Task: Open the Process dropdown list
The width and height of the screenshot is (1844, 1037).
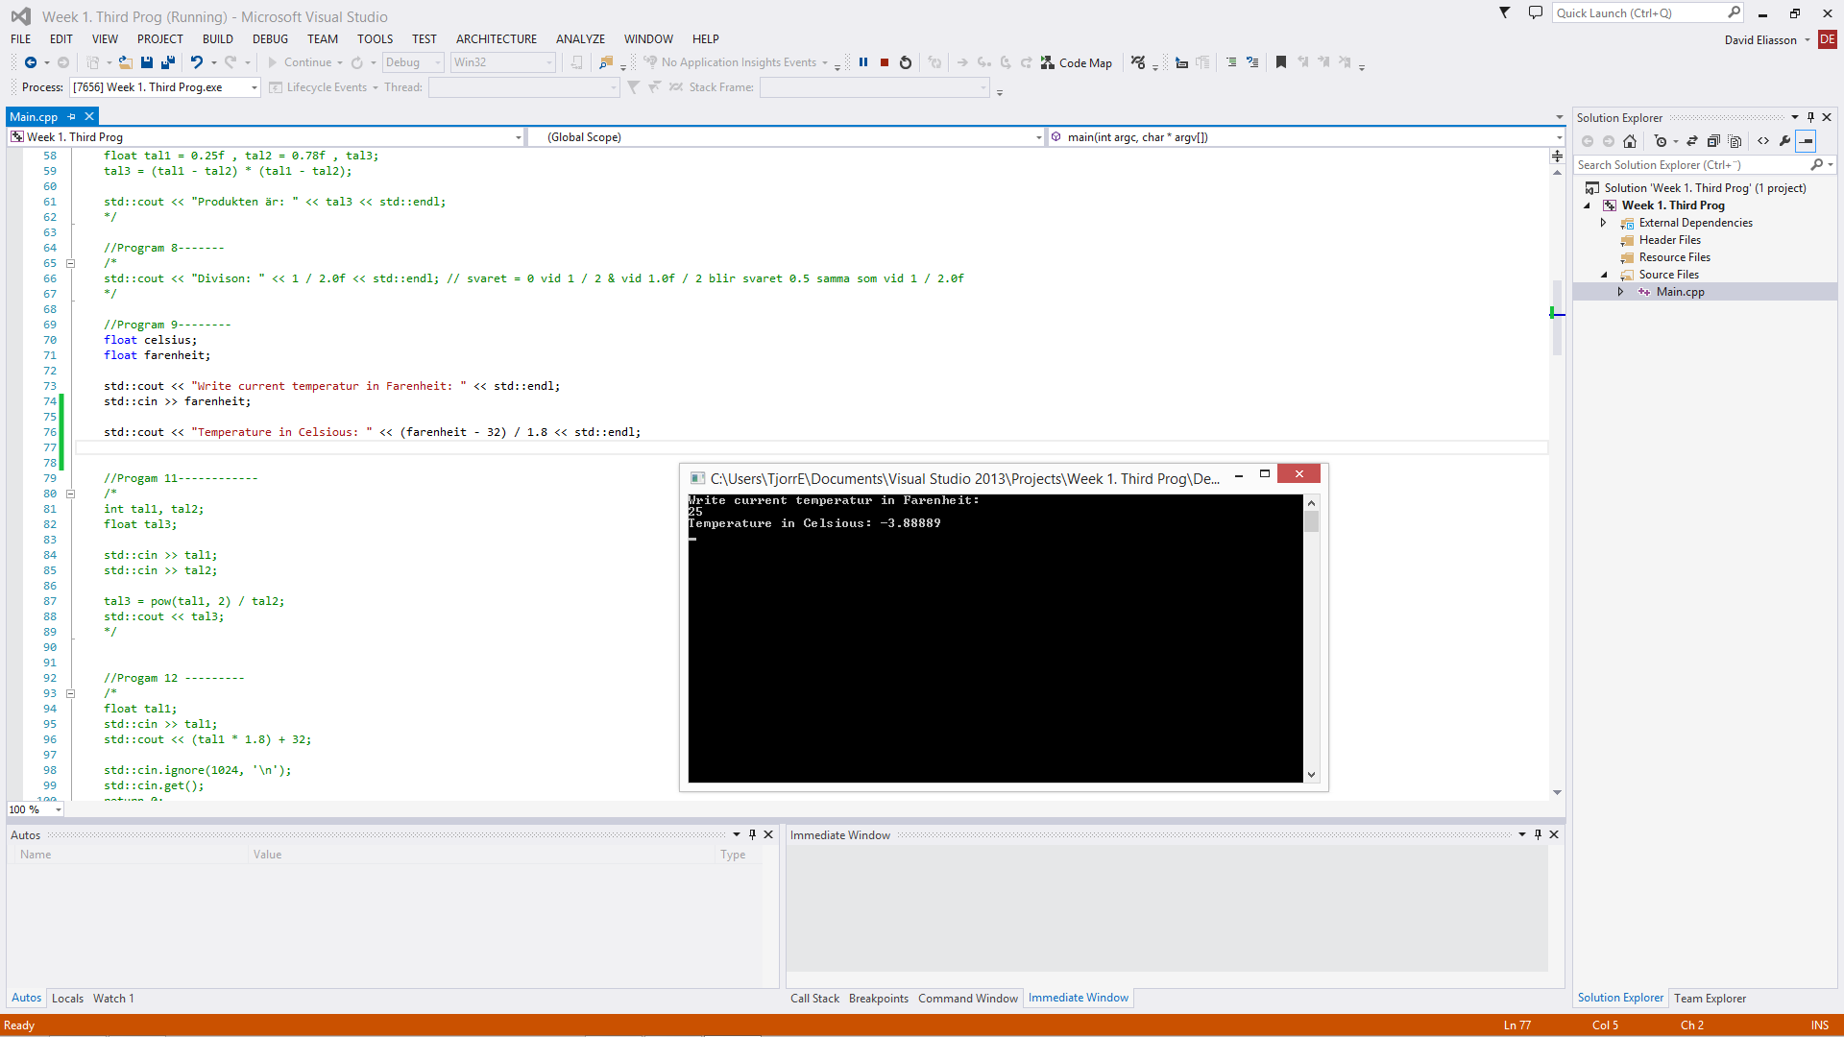Action: click(255, 87)
